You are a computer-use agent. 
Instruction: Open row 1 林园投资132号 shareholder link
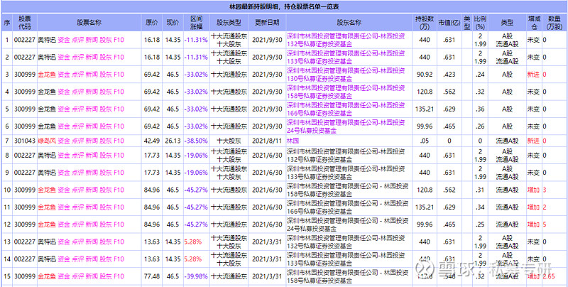pos(347,40)
